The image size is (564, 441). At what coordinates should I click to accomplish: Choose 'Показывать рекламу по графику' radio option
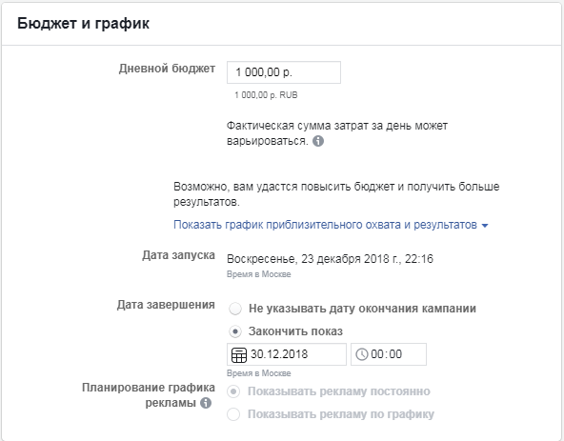coord(233,414)
